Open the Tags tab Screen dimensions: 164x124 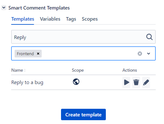(x=71, y=19)
